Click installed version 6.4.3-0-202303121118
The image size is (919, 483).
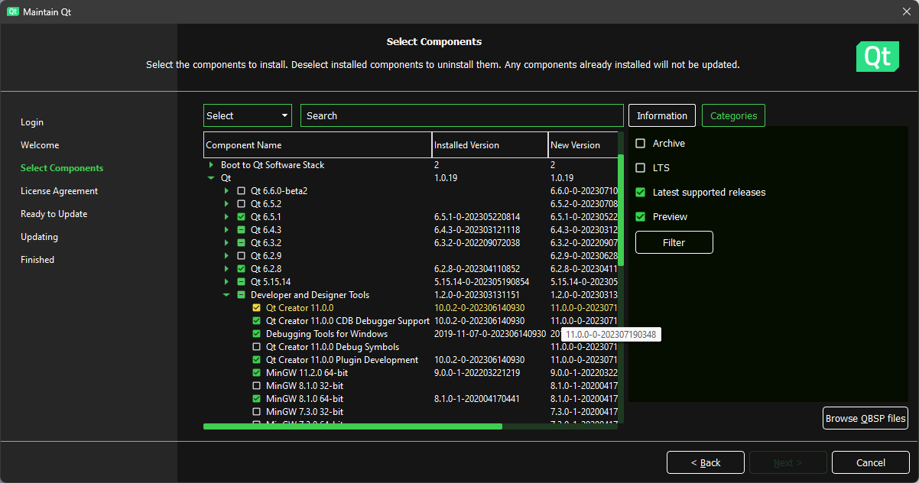coord(477,230)
